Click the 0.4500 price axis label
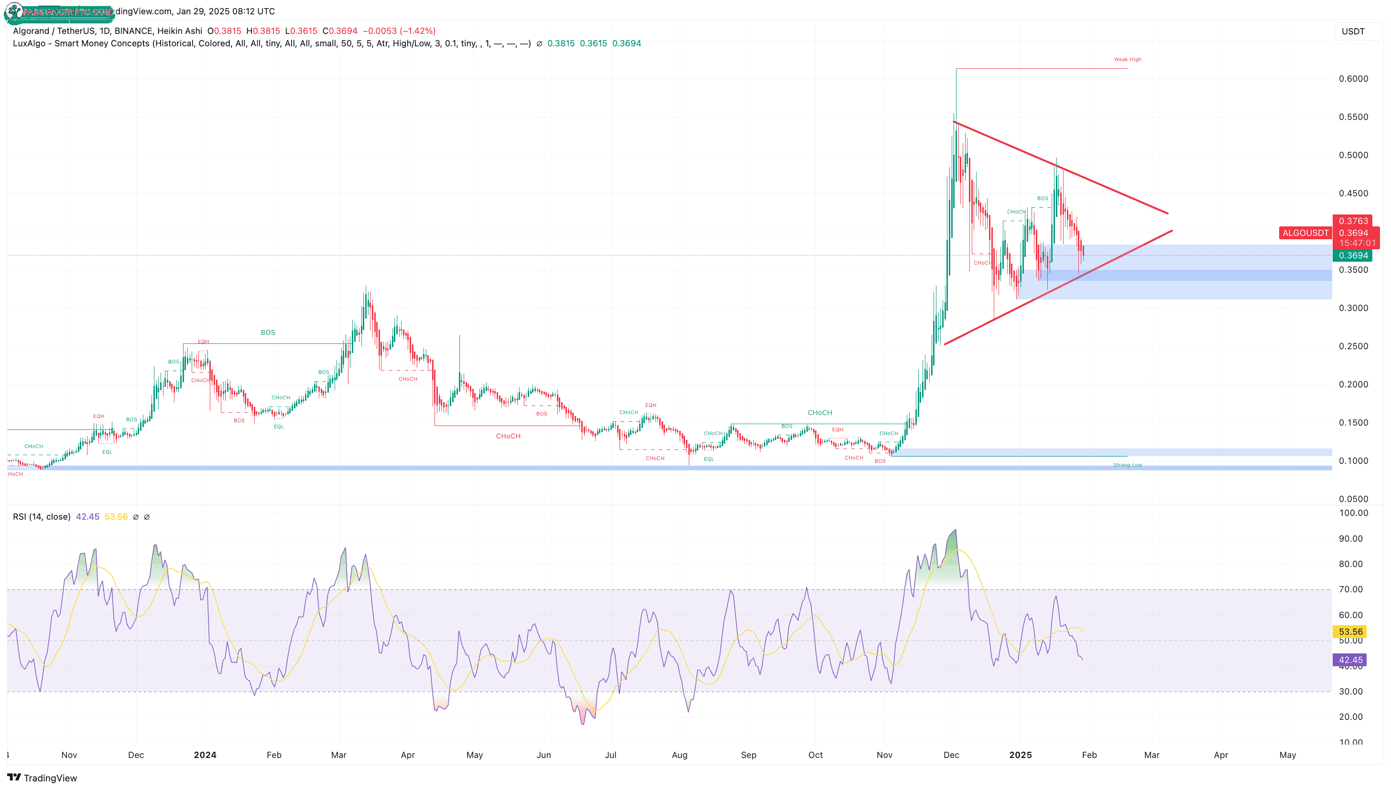Image resolution: width=1391 pixels, height=790 pixels. [x=1353, y=193]
